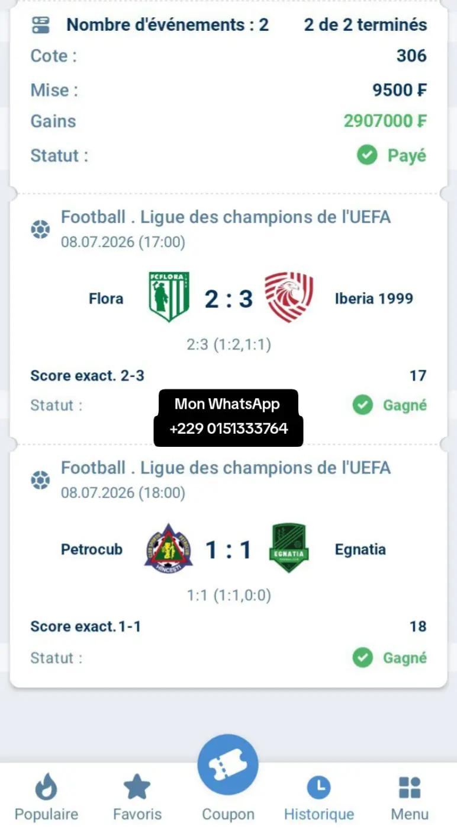Select the 2 : 3 Flora score
Viewport: 457px width, 832px height.
click(228, 299)
